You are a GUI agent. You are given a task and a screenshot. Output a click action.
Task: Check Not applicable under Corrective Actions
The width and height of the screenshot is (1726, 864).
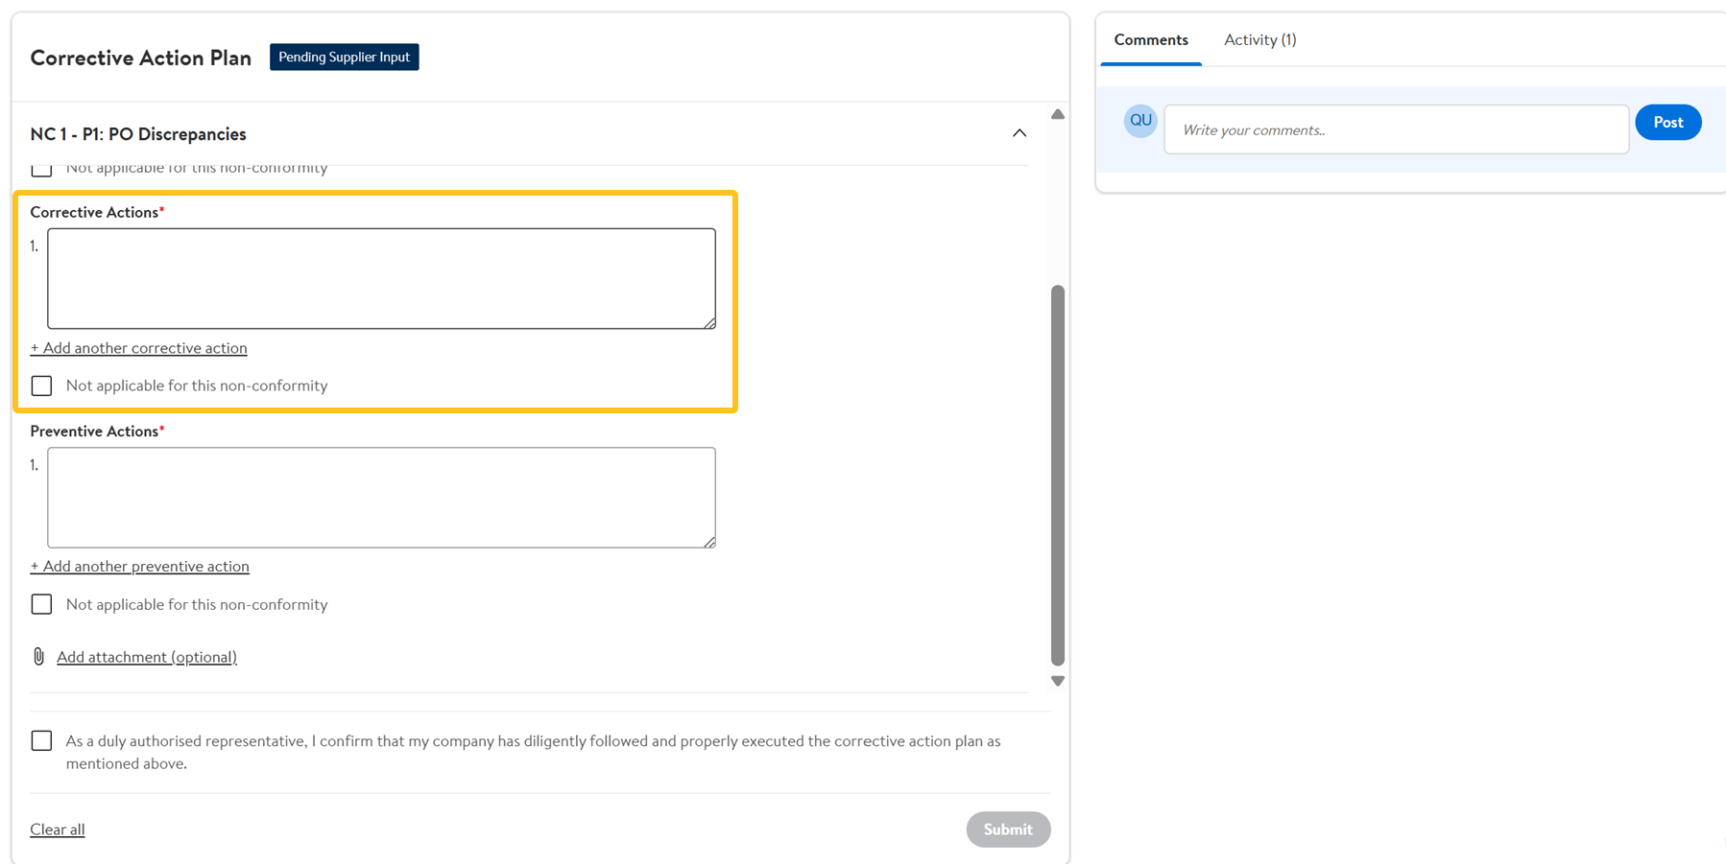[x=41, y=385]
